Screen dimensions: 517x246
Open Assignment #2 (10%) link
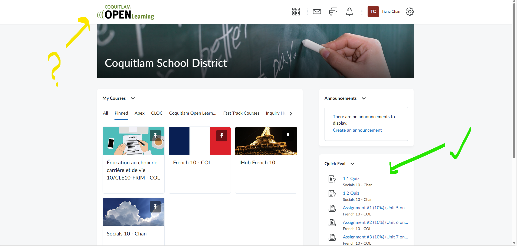click(x=375, y=222)
